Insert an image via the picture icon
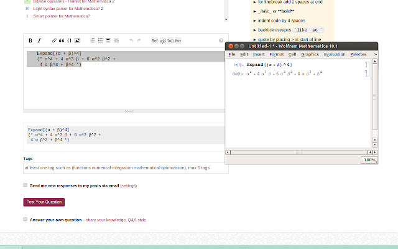Viewport: 398px width, 249px height. 77,40
